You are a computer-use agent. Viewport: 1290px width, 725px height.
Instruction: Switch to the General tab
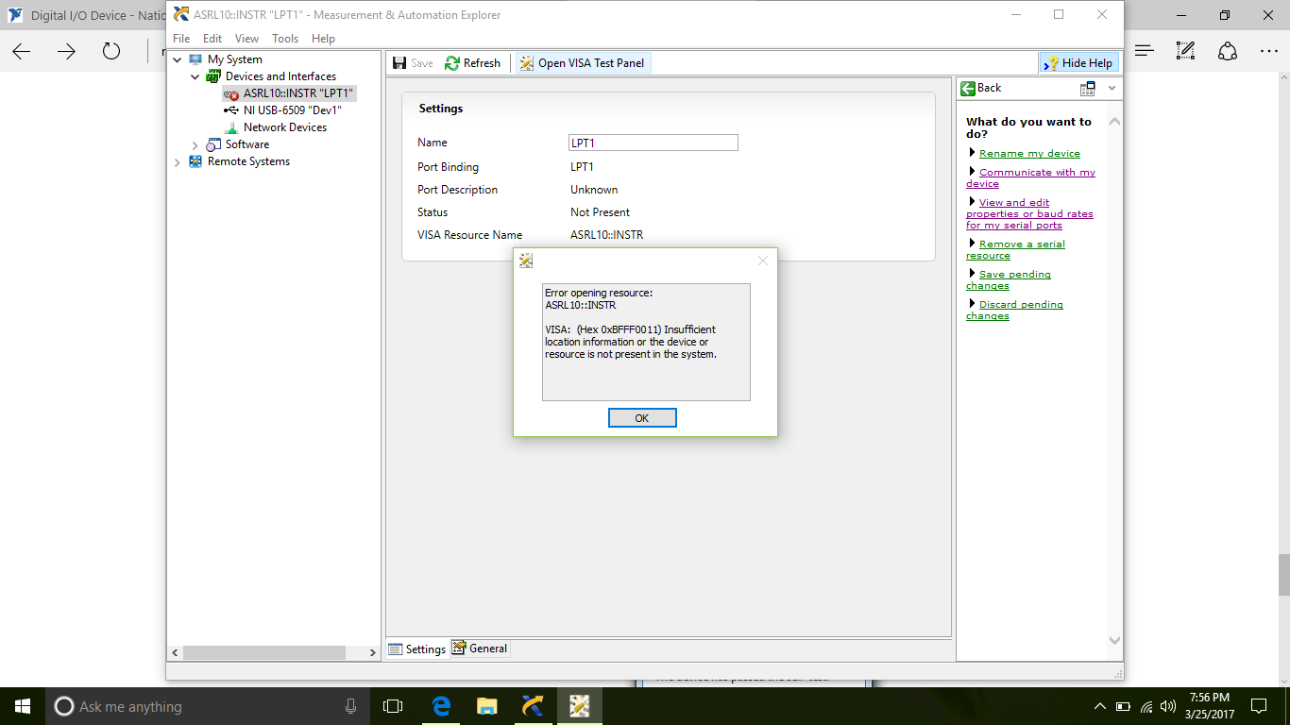(480, 649)
